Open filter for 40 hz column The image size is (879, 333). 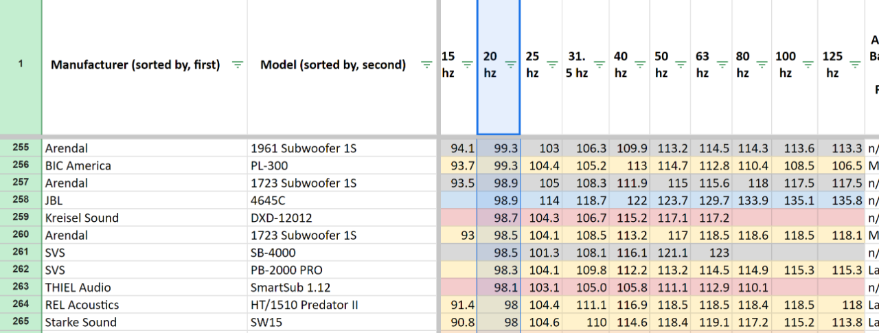click(x=640, y=65)
